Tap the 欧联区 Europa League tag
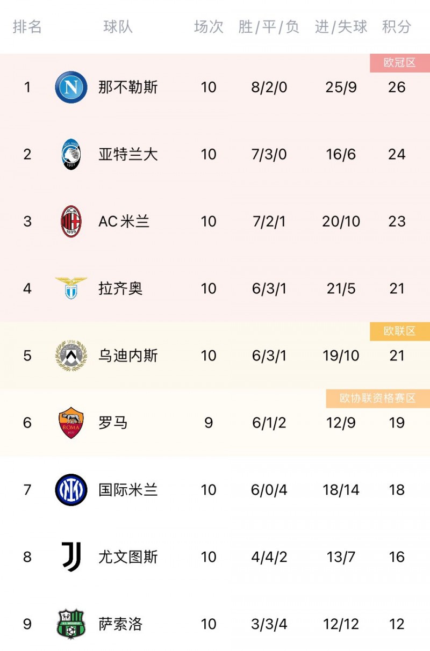The width and height of the screenshot is (430, 651). [x=400, y=331]
